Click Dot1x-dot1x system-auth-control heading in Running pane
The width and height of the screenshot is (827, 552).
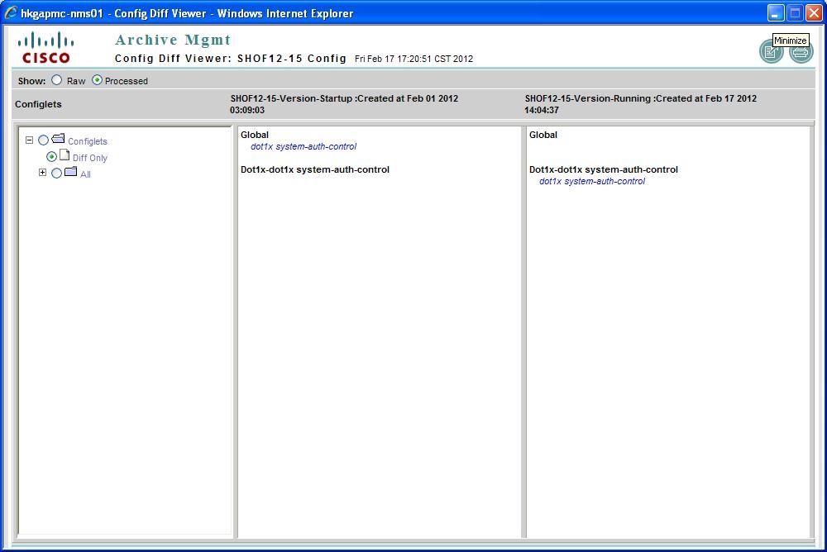click(604, 169)
